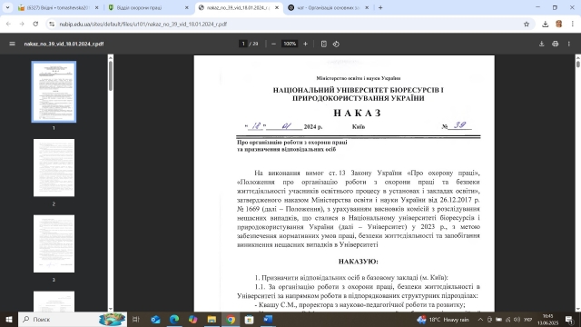Click the НАКАЗУЮ: heading text

pyautogui.click(x=359, y=262)
